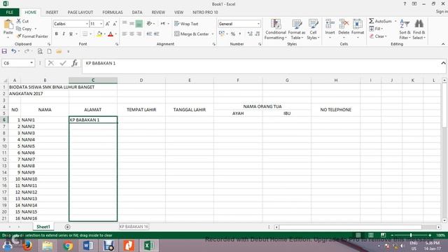Expand the formula bar chevron
Viewport: 448px width, 252px height.
tap(443, 63)
